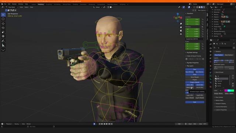Open the Pose Mode dropdown

click(12, 7)
